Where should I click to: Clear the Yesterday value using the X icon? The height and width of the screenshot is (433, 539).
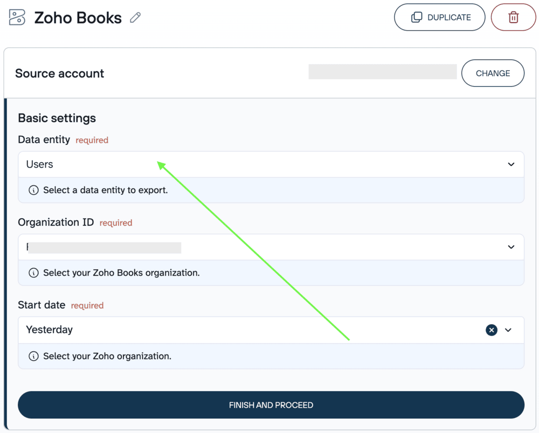pyautogui.click(x=491, y=330)
